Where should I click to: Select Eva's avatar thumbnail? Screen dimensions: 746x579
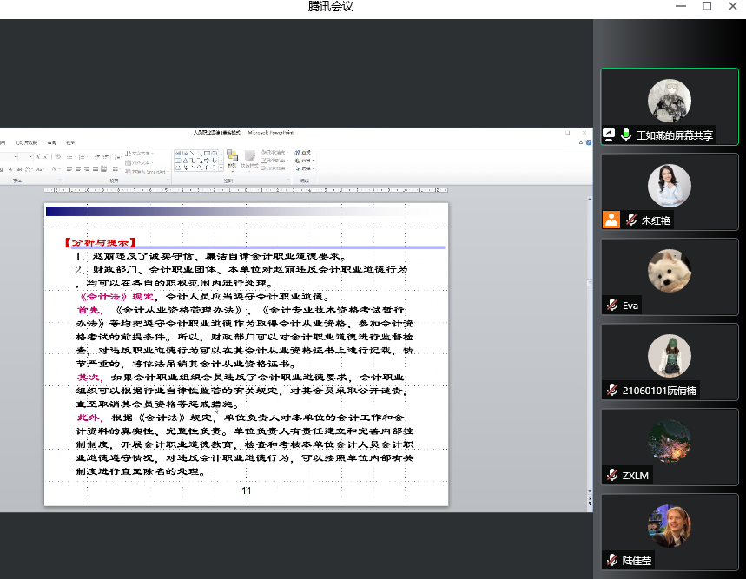tap(670, 271)
